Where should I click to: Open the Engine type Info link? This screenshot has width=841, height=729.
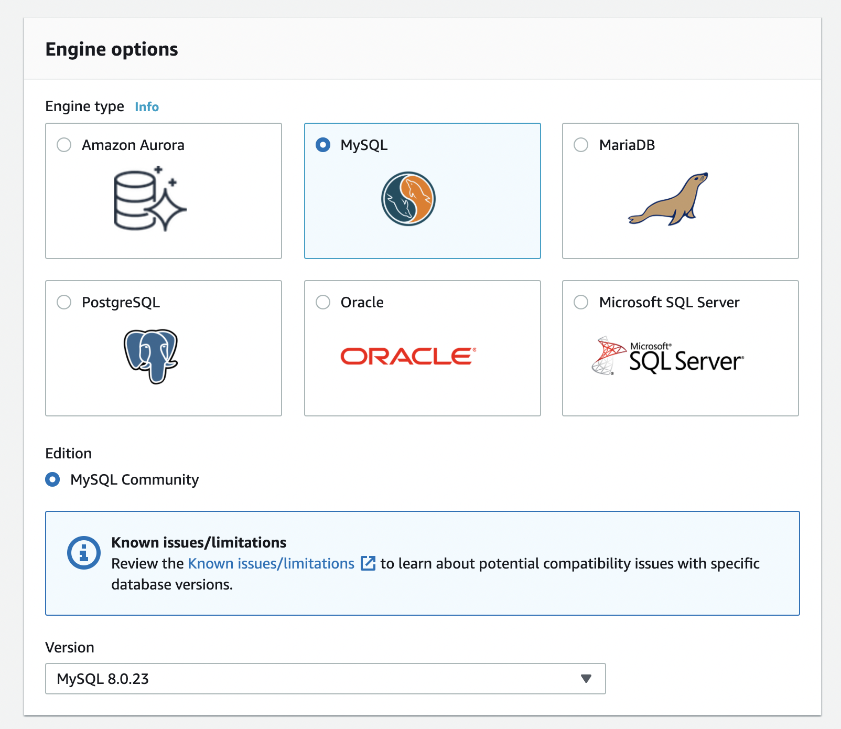click(147, 106)
